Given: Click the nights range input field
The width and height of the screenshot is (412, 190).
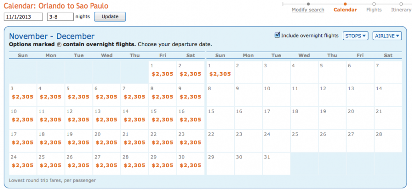Looking at the screenshot, I should pyautogui.click(x=60, y=17).
